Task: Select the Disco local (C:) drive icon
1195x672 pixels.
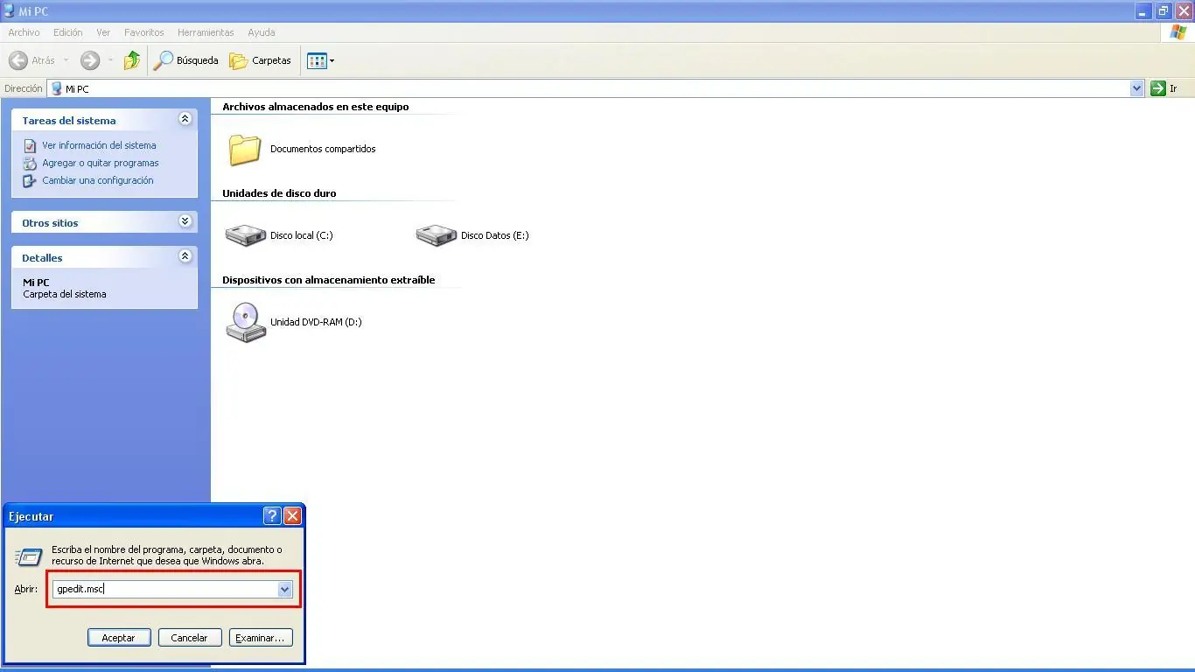Action: (x=245, y=235)
